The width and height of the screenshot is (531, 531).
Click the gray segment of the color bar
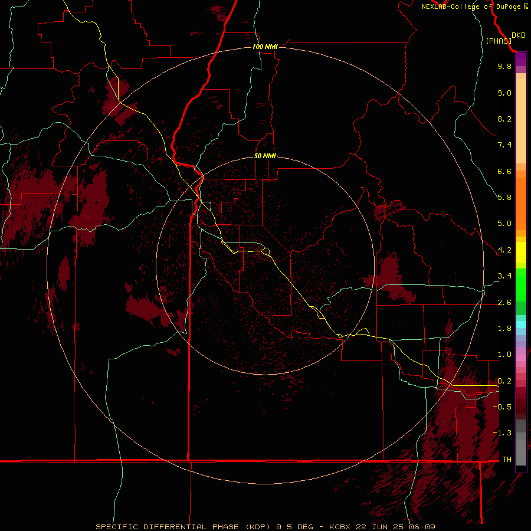[x=521, y=442]
